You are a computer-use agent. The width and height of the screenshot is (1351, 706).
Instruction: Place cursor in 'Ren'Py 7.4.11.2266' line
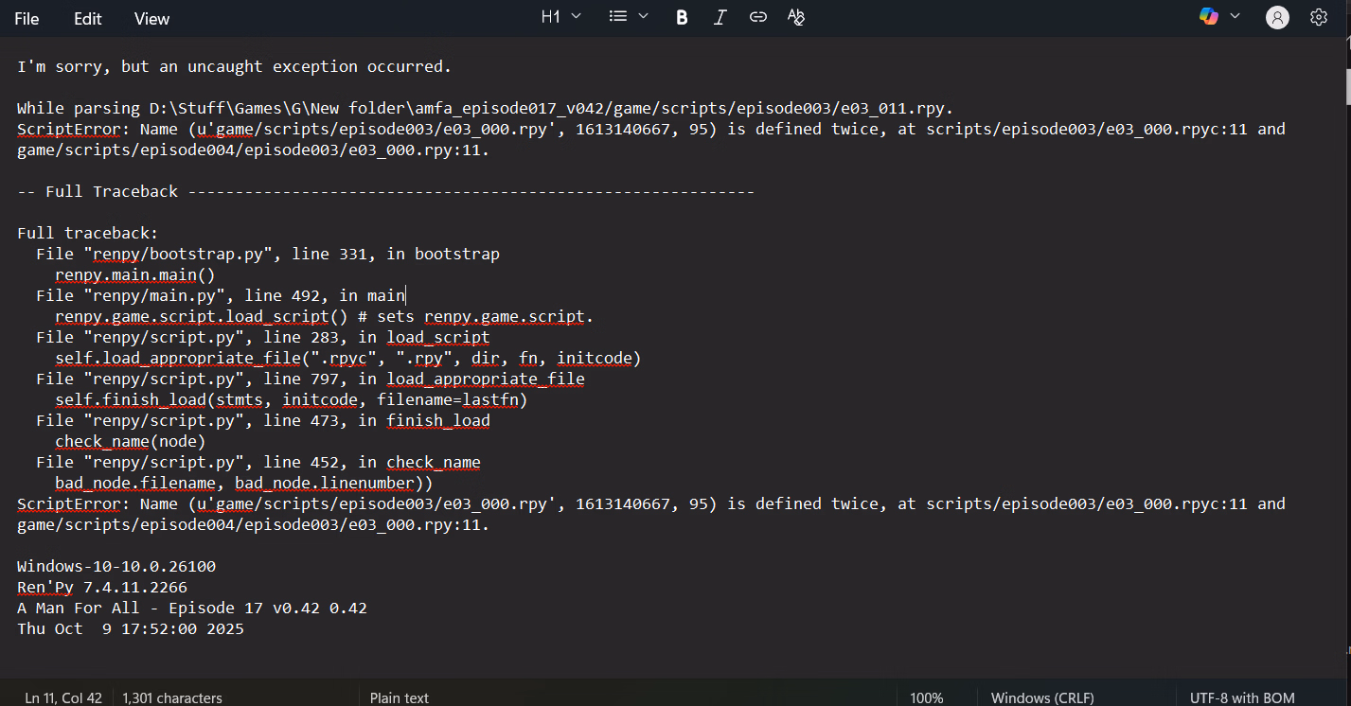tap(102, 588)
